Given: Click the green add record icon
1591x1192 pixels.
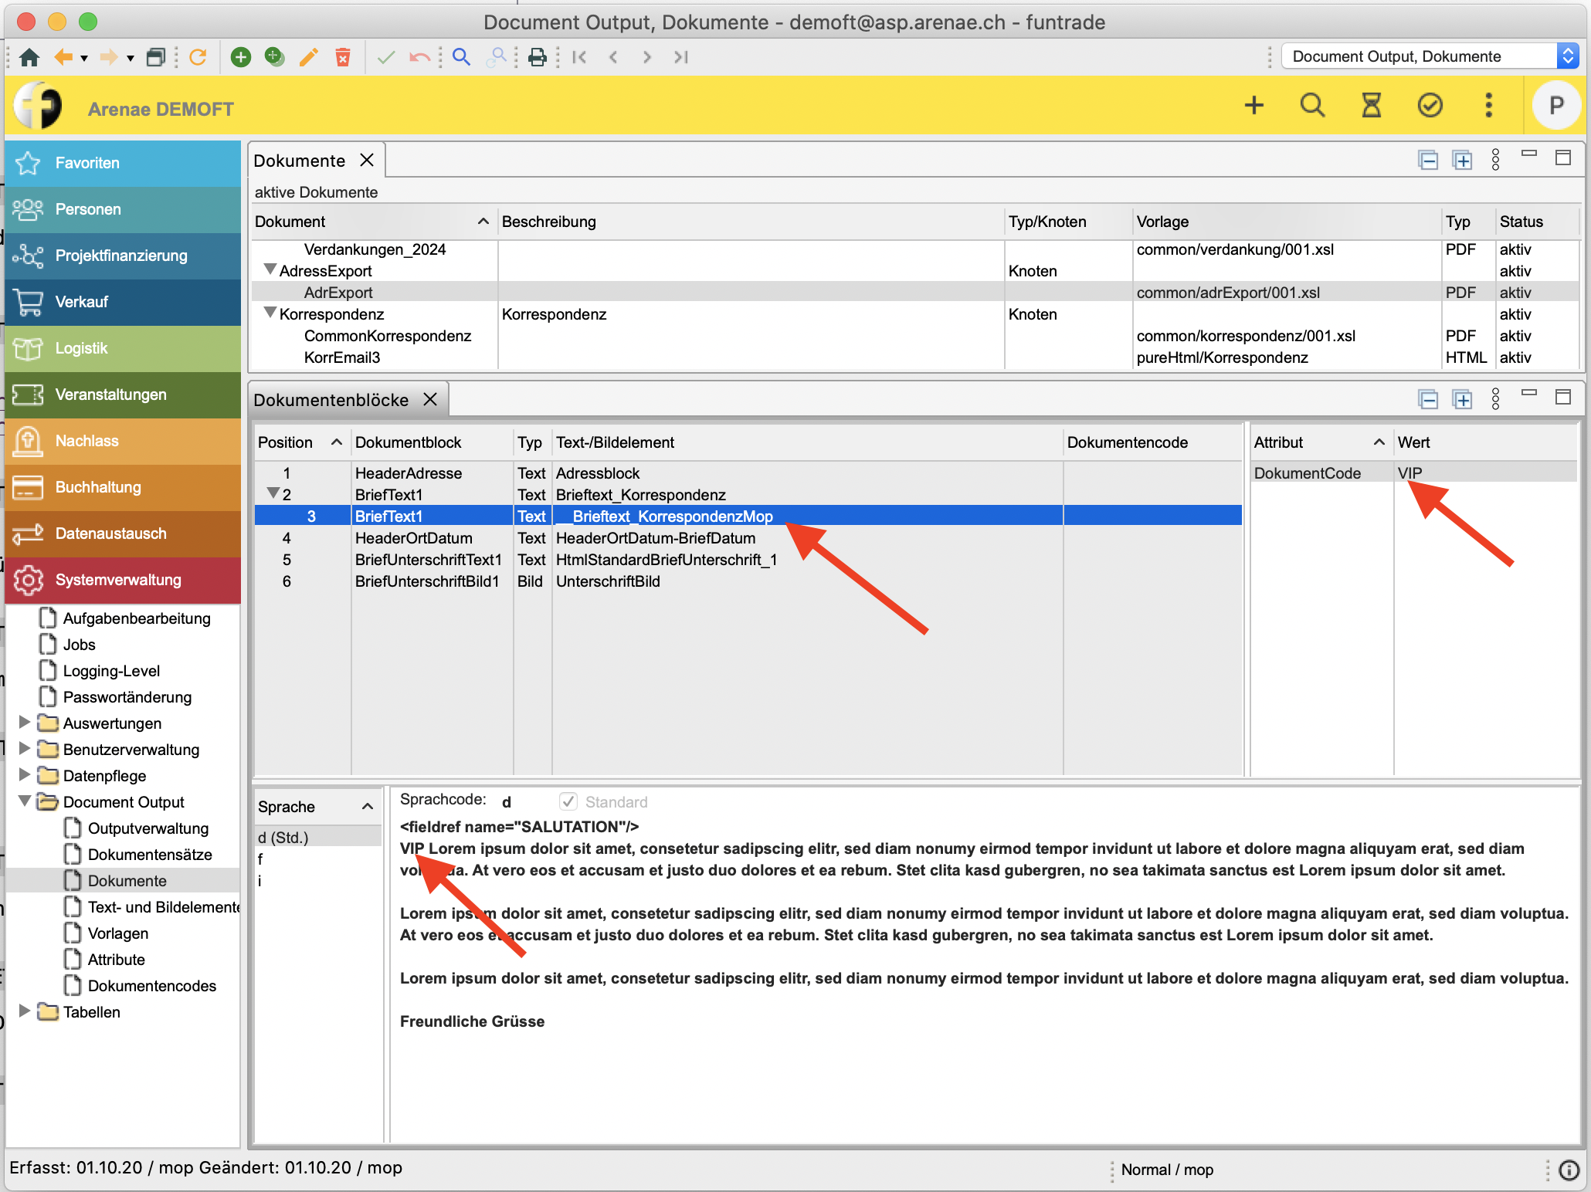Looking at the screenshot, I should (x=241, y=57).
